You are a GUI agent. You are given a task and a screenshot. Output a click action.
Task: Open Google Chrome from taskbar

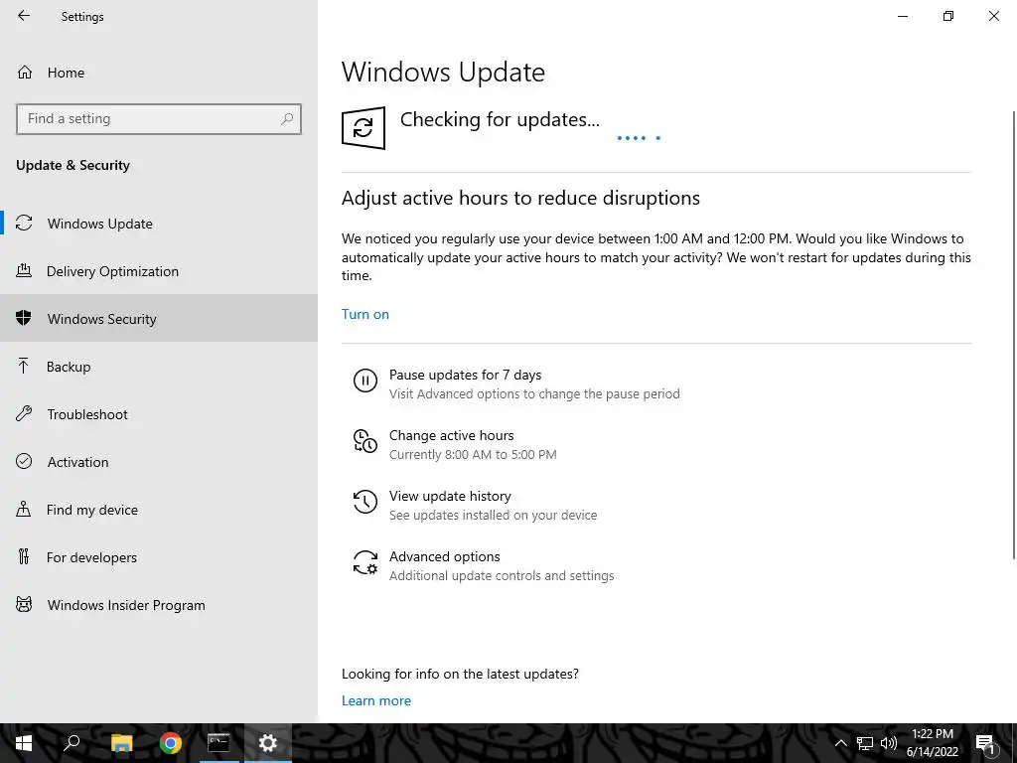(171, 743)
